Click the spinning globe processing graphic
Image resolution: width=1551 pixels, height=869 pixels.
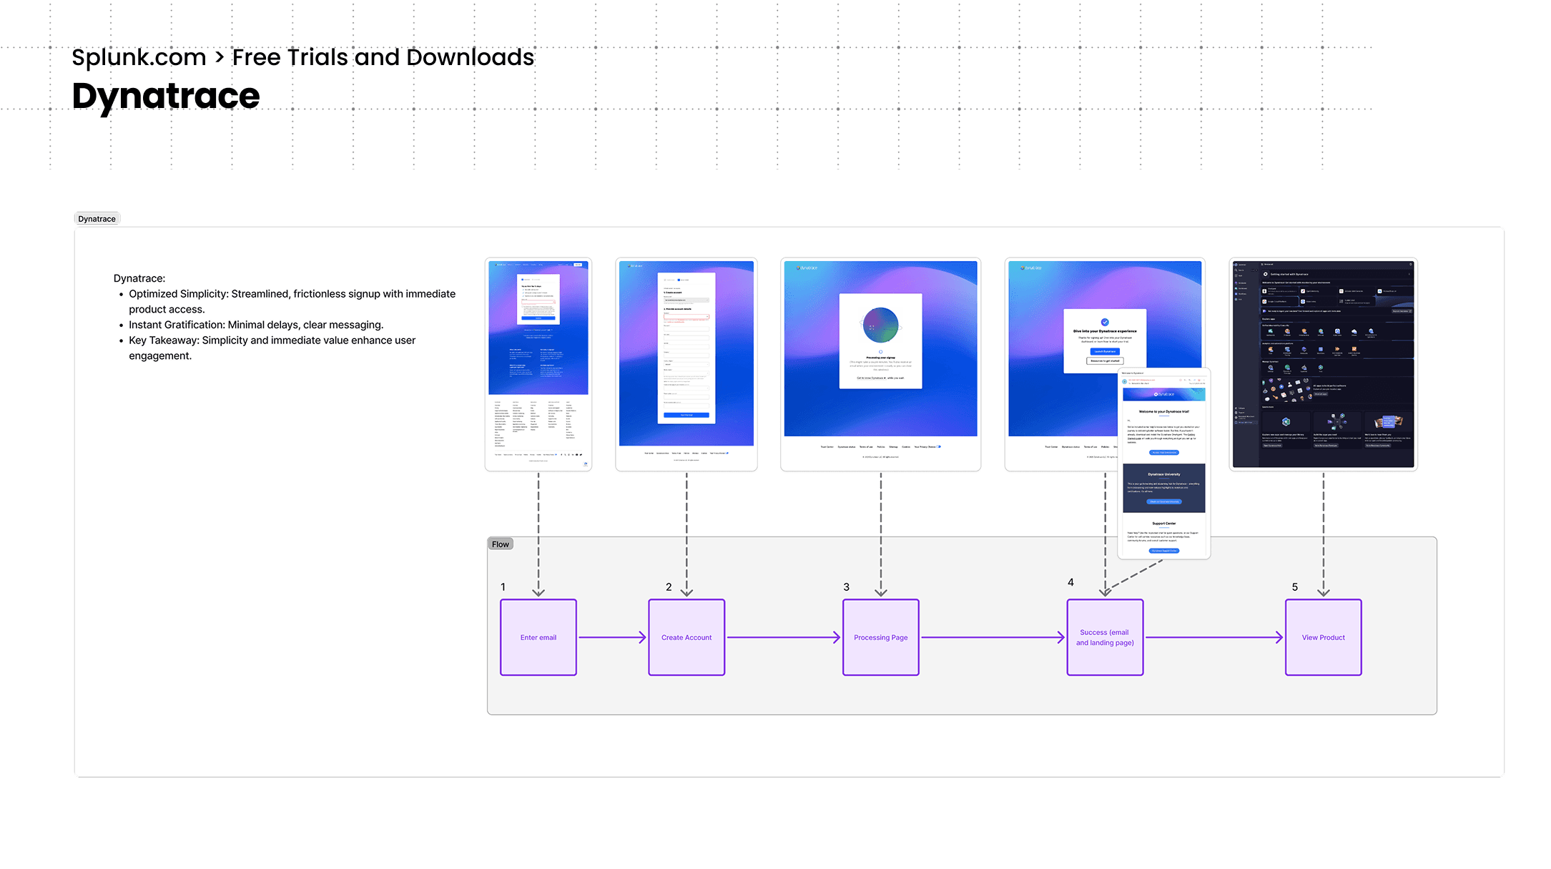tap(880, 325)
